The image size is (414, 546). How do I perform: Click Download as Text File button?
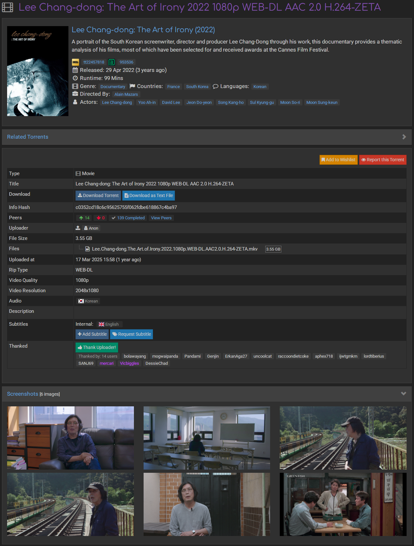pyautogui.click(x=149, y=195)
